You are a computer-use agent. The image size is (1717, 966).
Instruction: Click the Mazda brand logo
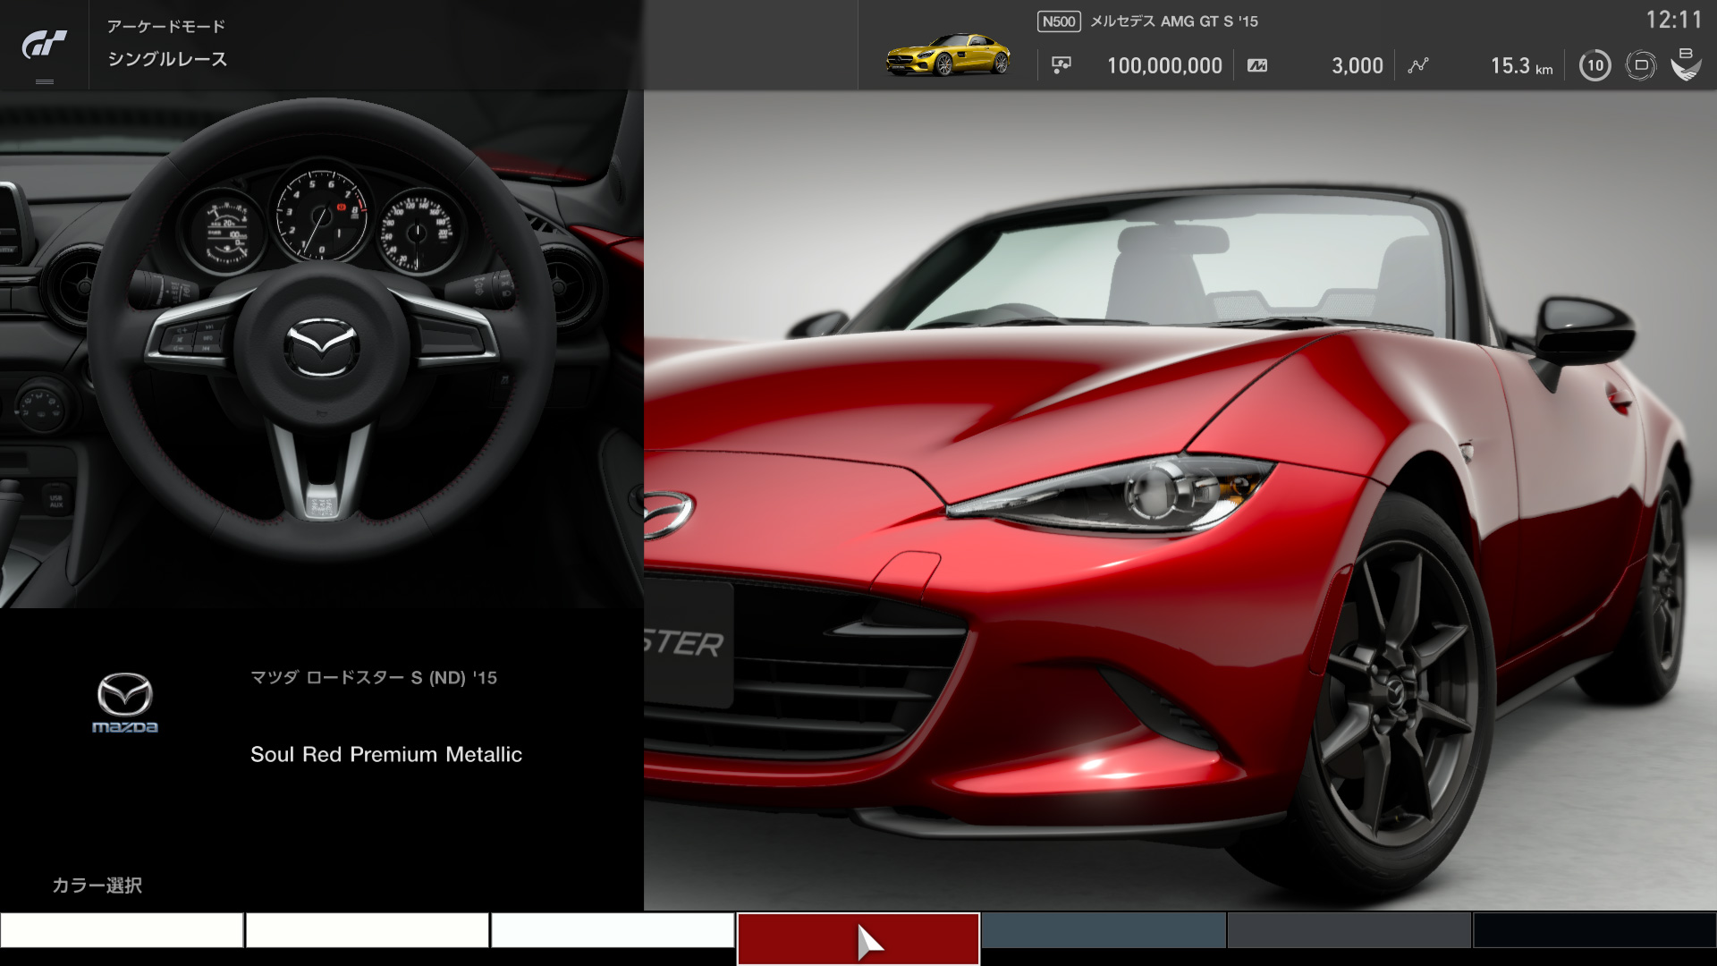[x=125, y=703]
